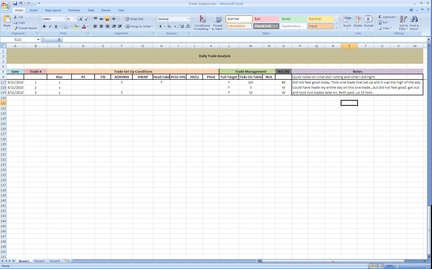Viewport: 432px width, 269px height.
Task: Expand the cell styles gallery
Action: (336, 28)
